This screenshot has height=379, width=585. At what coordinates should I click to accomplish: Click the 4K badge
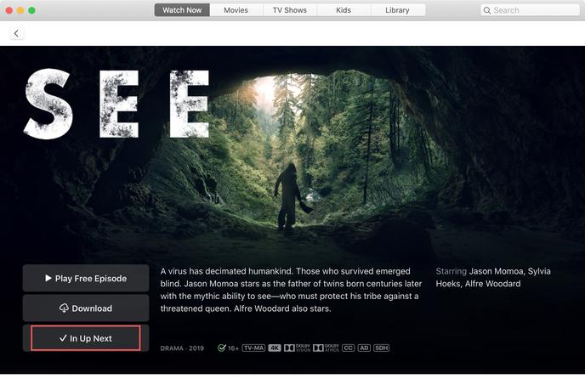coord(274,348)
